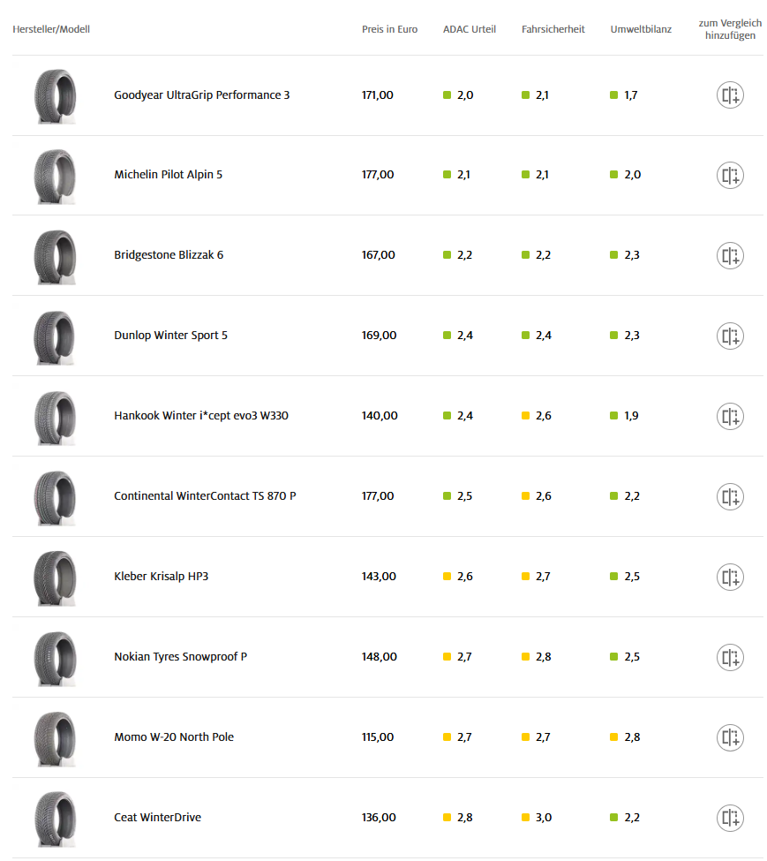This screenshot has height=861, width=767.
Task: Add Goodyear UltraGrip Performance 3 to comparison
Action: tap(730, 95)
